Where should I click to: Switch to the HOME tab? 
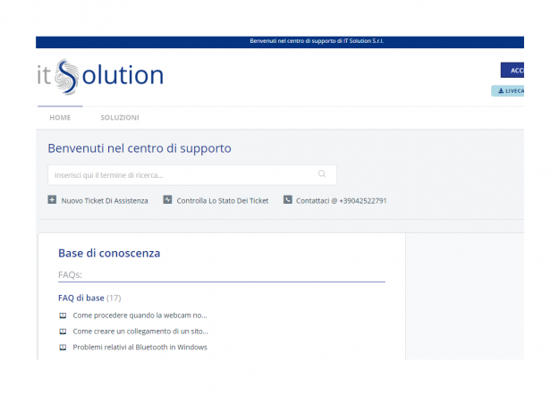click(x=60, y=118)
